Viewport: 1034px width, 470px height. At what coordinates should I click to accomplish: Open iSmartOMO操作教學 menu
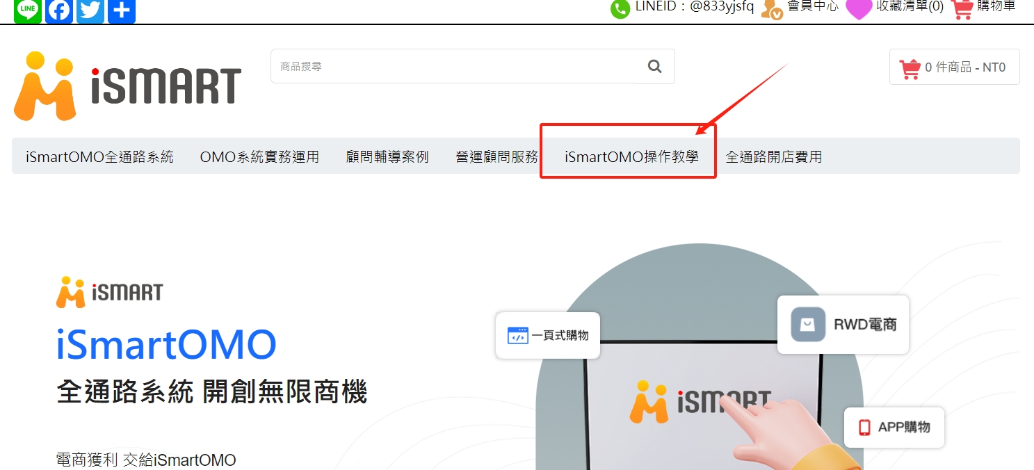coord(631,156)
